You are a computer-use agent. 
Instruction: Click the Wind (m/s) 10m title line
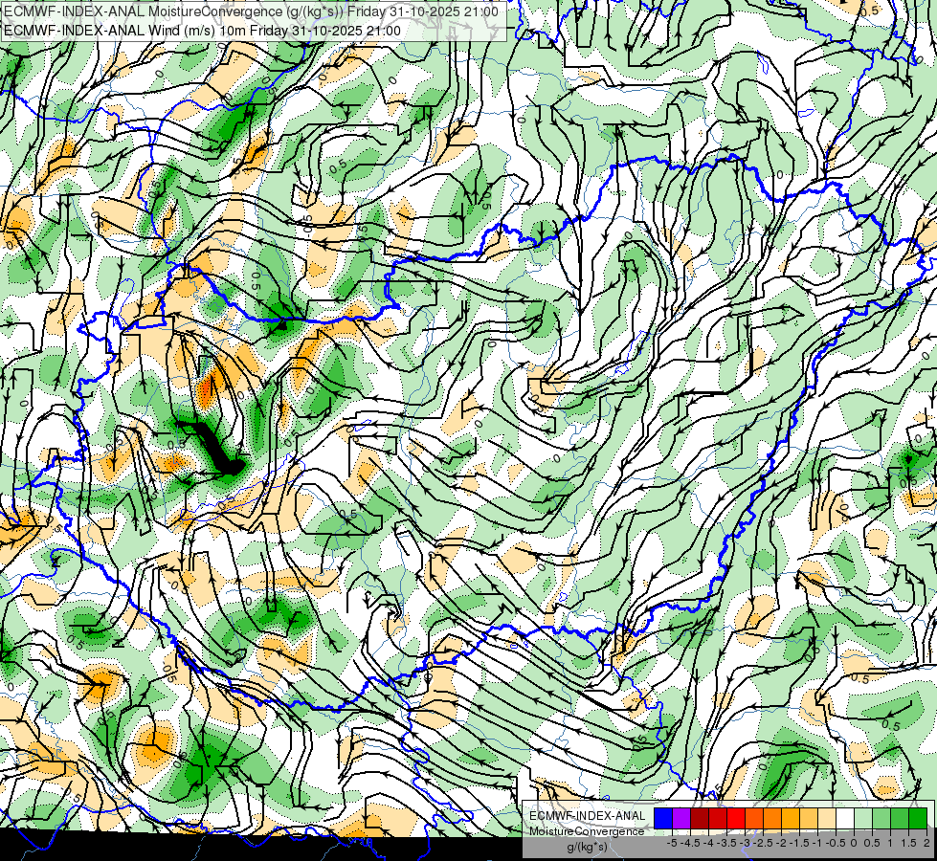[x=202, y=31]
